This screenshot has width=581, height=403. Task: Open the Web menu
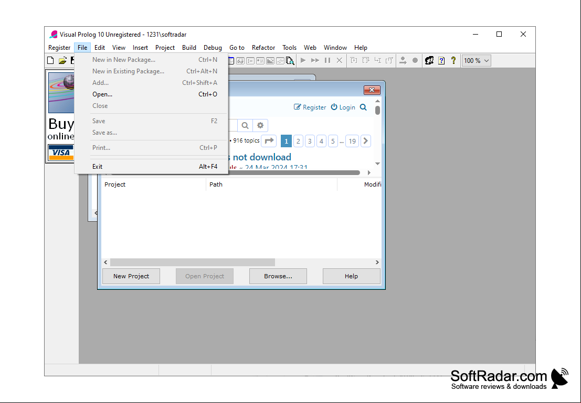310,47
